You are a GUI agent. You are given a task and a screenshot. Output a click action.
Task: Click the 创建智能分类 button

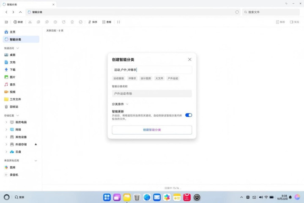point(152,130)
